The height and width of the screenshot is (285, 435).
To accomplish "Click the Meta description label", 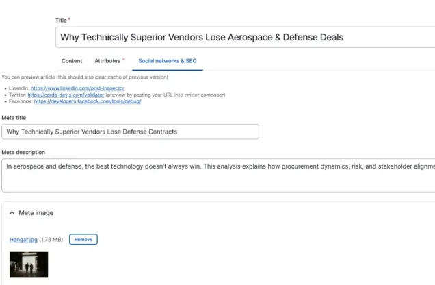I will pyautogui.click(x=24, y=152).
